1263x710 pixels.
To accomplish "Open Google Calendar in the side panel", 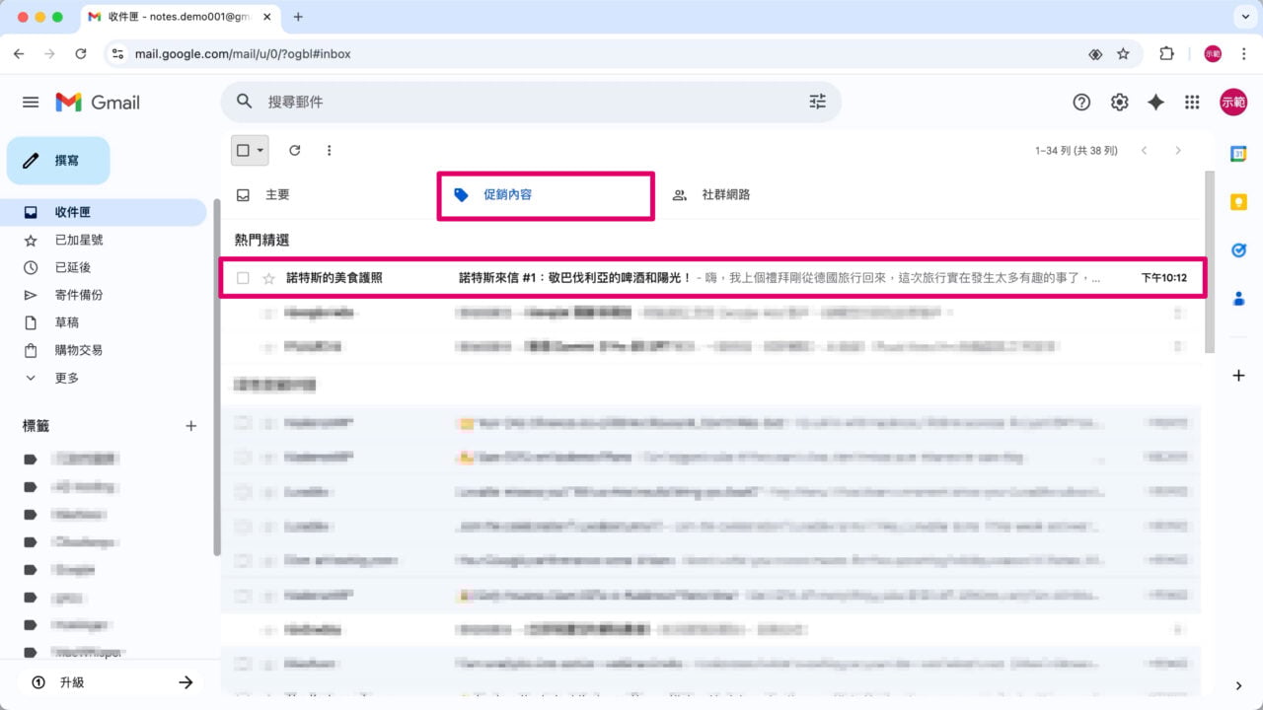I will 1238,154.
